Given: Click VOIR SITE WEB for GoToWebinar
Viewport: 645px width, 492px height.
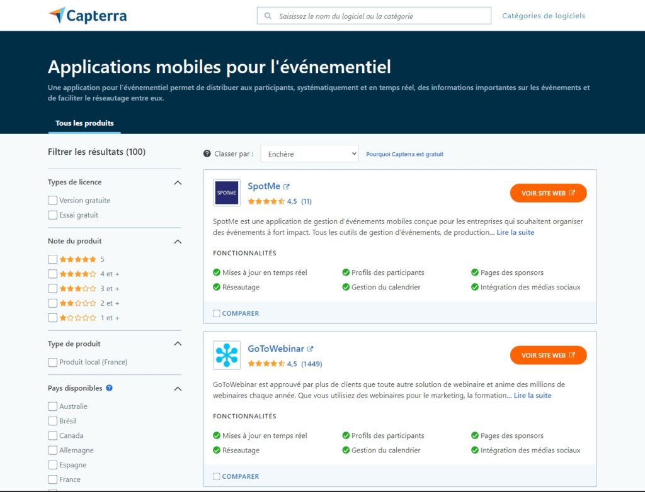Looking at the screenshot, I should 549,355.
